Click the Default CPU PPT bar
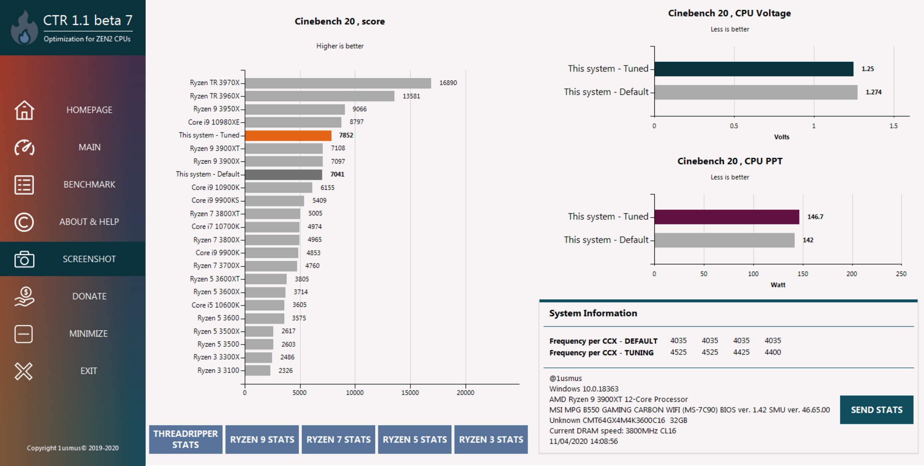The width and height of the screenshot is (924, 466). [724, 240]
